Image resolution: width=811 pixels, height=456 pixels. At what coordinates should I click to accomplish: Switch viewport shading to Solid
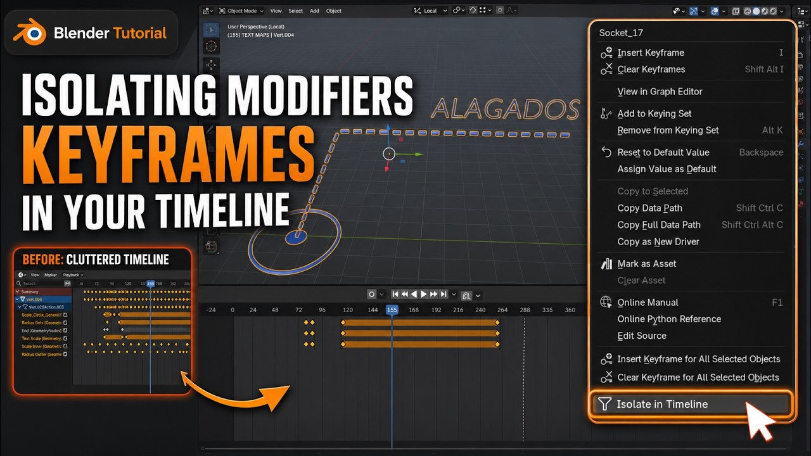tap(756, 11)
